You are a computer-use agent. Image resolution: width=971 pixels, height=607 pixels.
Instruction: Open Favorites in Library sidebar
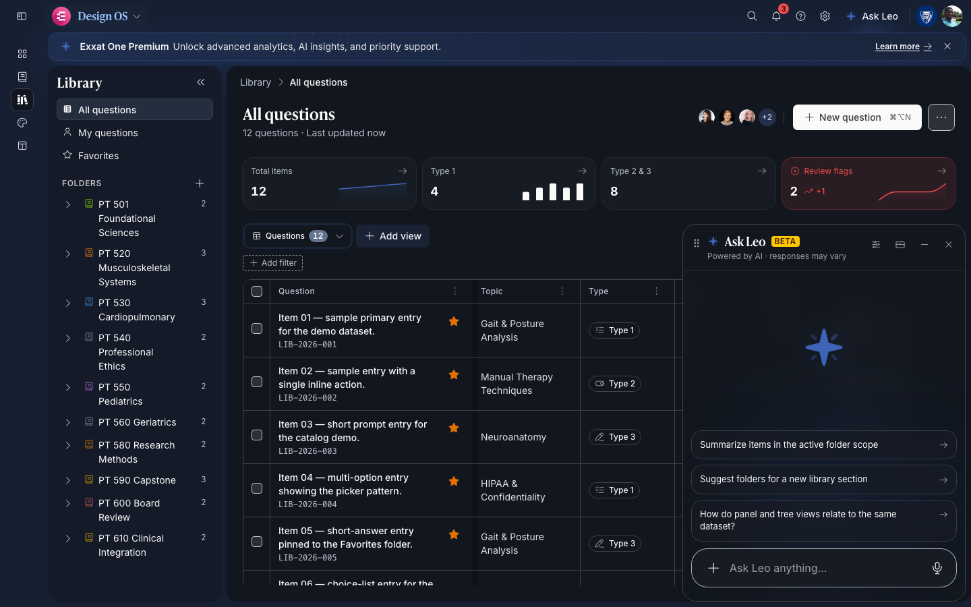(135, 156)
